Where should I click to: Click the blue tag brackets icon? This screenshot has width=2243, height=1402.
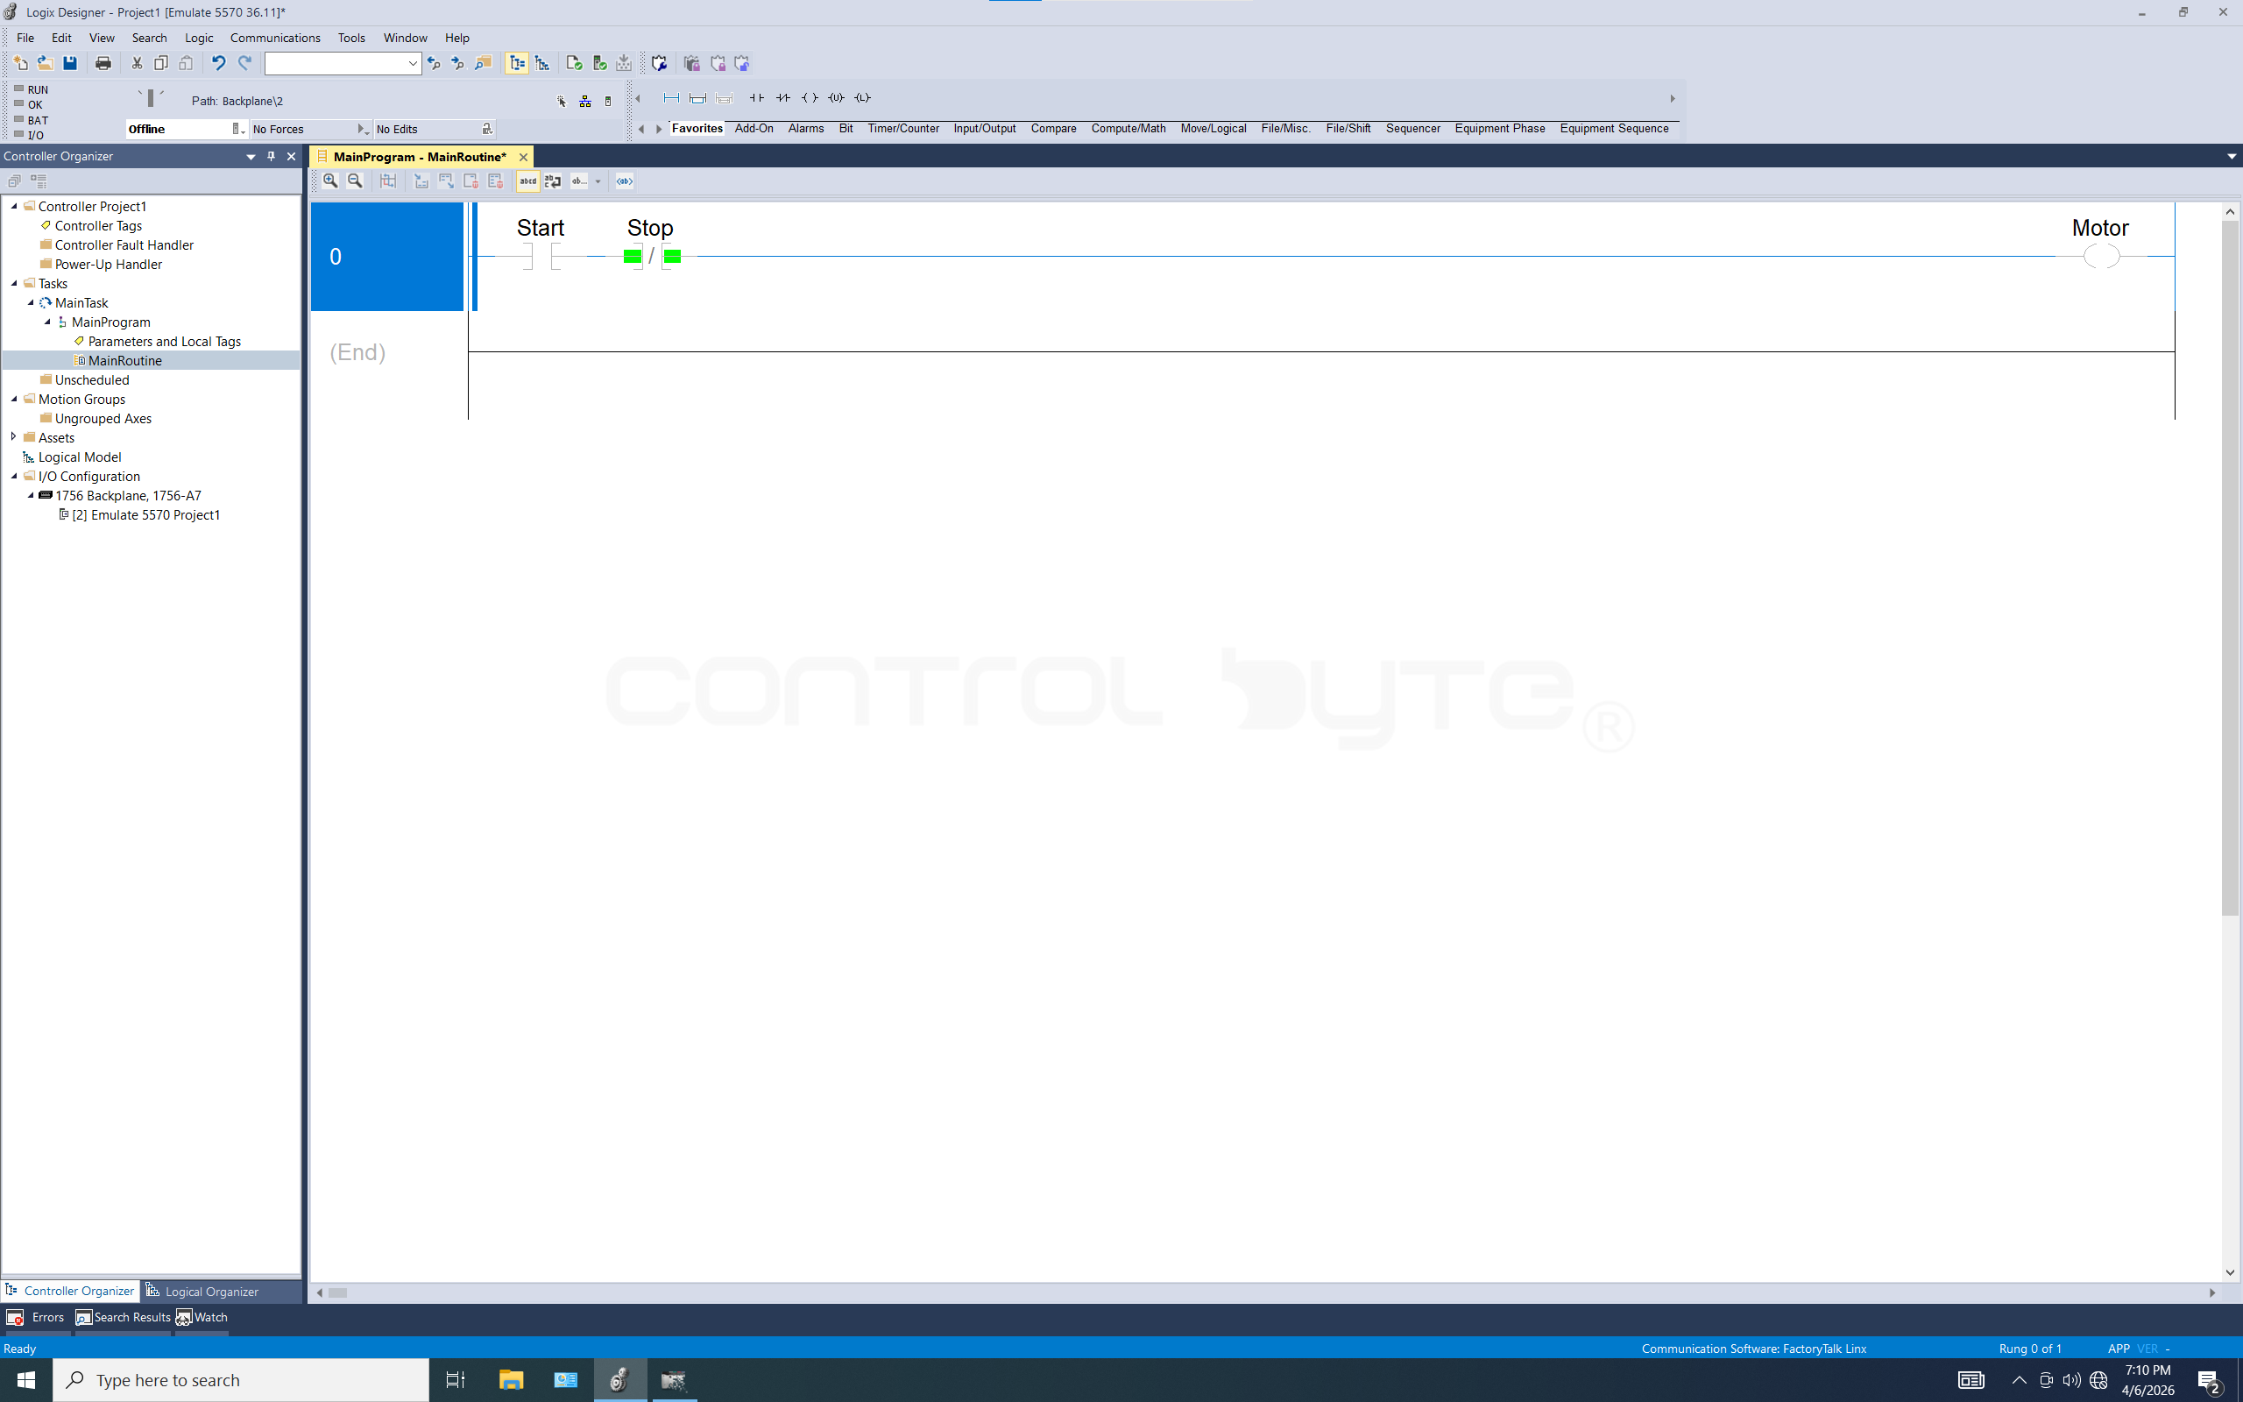pos(625,181)
